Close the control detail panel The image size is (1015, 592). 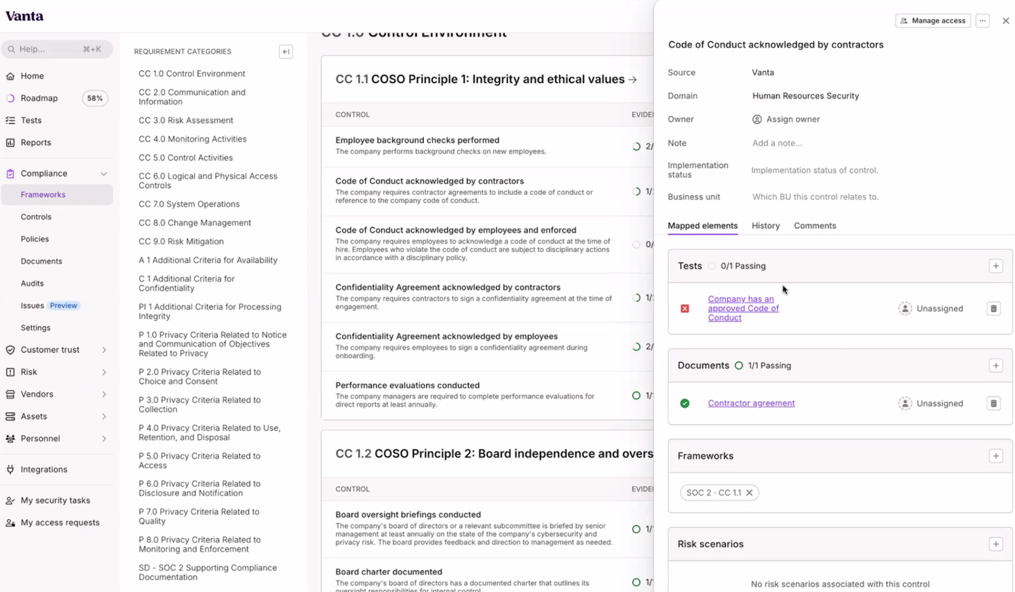[x=1006, y=21]
